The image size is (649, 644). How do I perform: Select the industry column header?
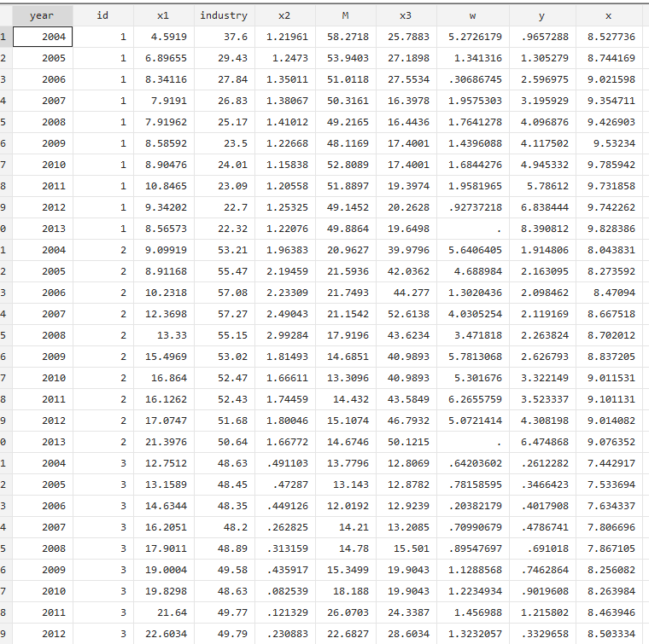(x=224, y=15)
